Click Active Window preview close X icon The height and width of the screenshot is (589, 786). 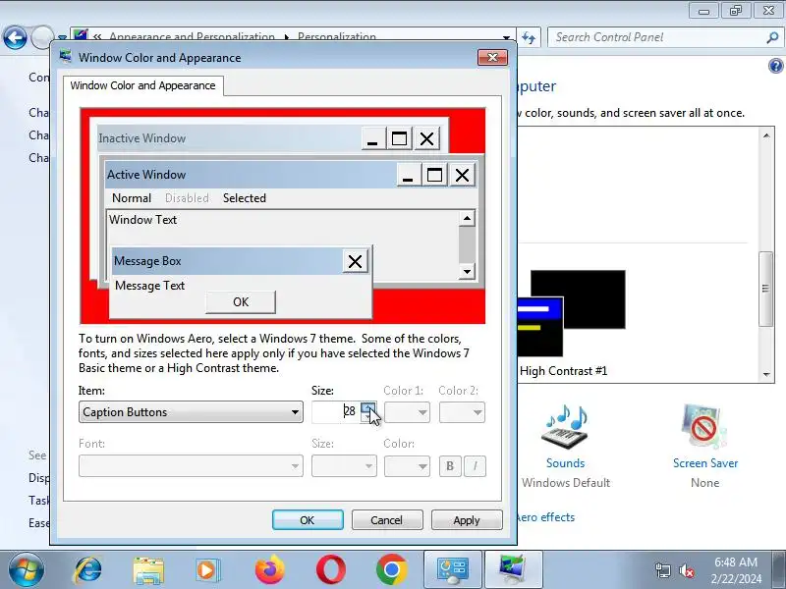coord(462,175)
